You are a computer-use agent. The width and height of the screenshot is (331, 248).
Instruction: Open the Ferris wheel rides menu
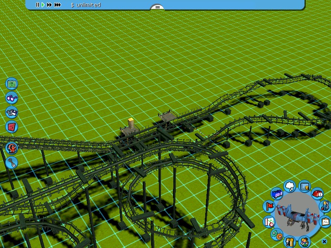[x=12, y=148]
